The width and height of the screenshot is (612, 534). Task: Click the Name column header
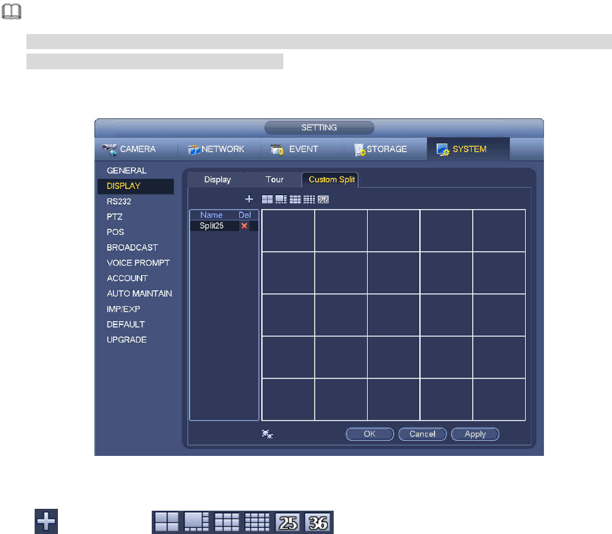(x=211, y=215)
